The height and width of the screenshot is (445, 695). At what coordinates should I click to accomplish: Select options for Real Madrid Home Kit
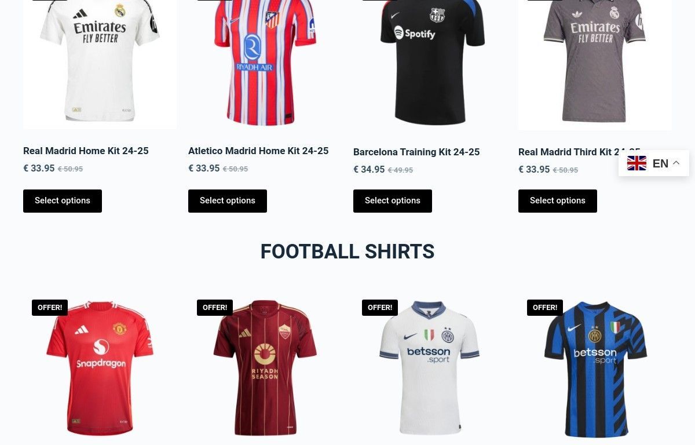pyautogui.click(x=63, y=201)
